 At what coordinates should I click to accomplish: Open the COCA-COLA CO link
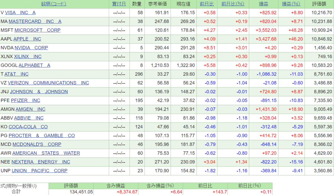coord(28,127)
